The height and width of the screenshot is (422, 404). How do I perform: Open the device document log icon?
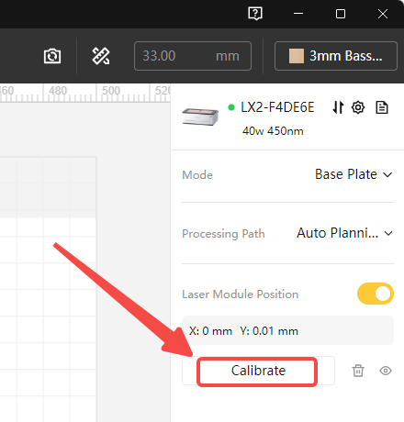(x=382, y=107)
